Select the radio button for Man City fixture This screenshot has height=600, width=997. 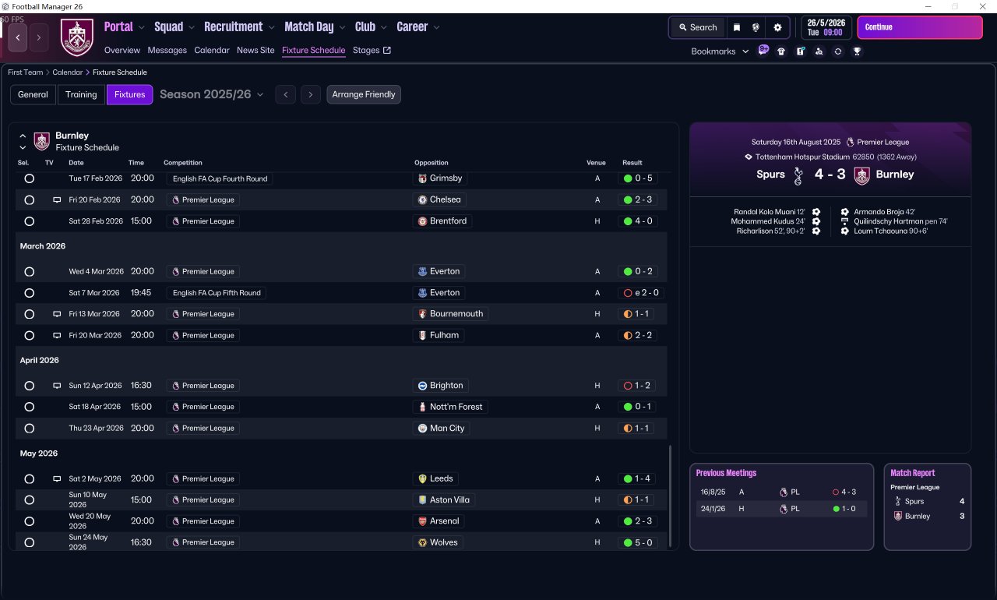point(30,429)
